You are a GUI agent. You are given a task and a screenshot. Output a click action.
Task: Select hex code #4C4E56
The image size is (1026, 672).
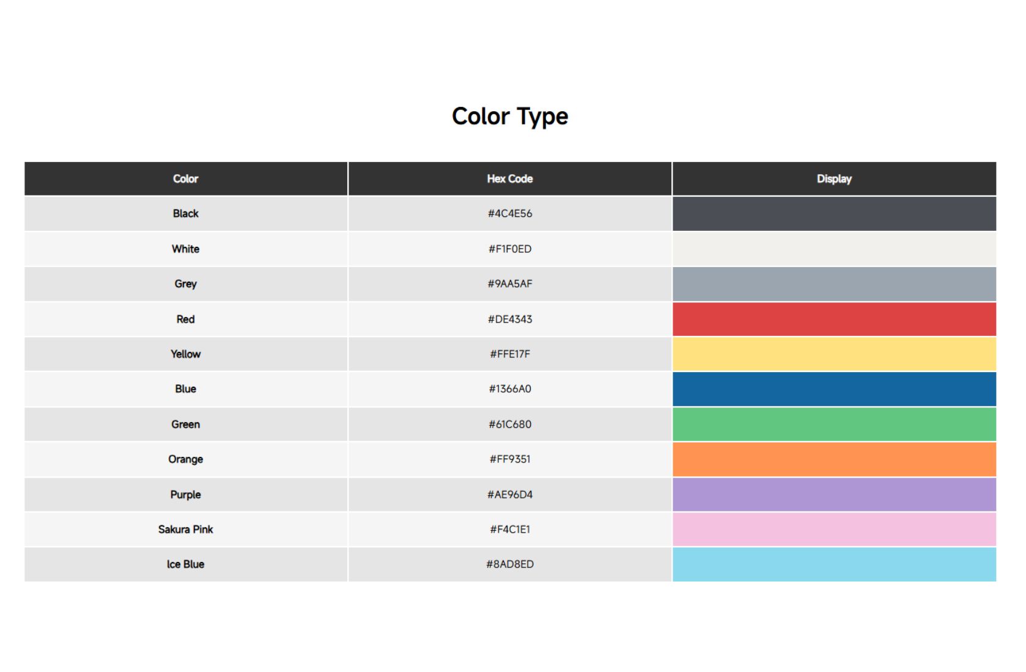click(x=509, y=214)
